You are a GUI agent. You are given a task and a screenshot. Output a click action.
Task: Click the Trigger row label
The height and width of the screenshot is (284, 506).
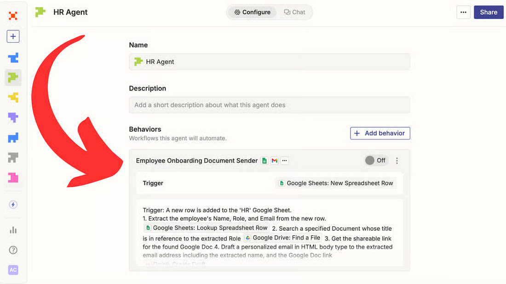pos(153,183)
